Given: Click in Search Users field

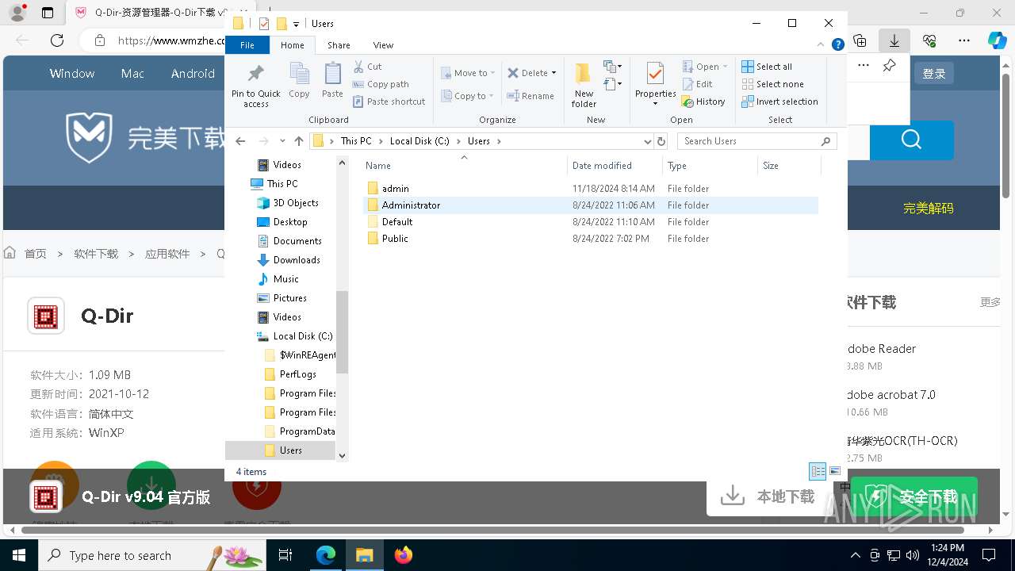Looking at the screenshot, I should (x=749, y=141).
